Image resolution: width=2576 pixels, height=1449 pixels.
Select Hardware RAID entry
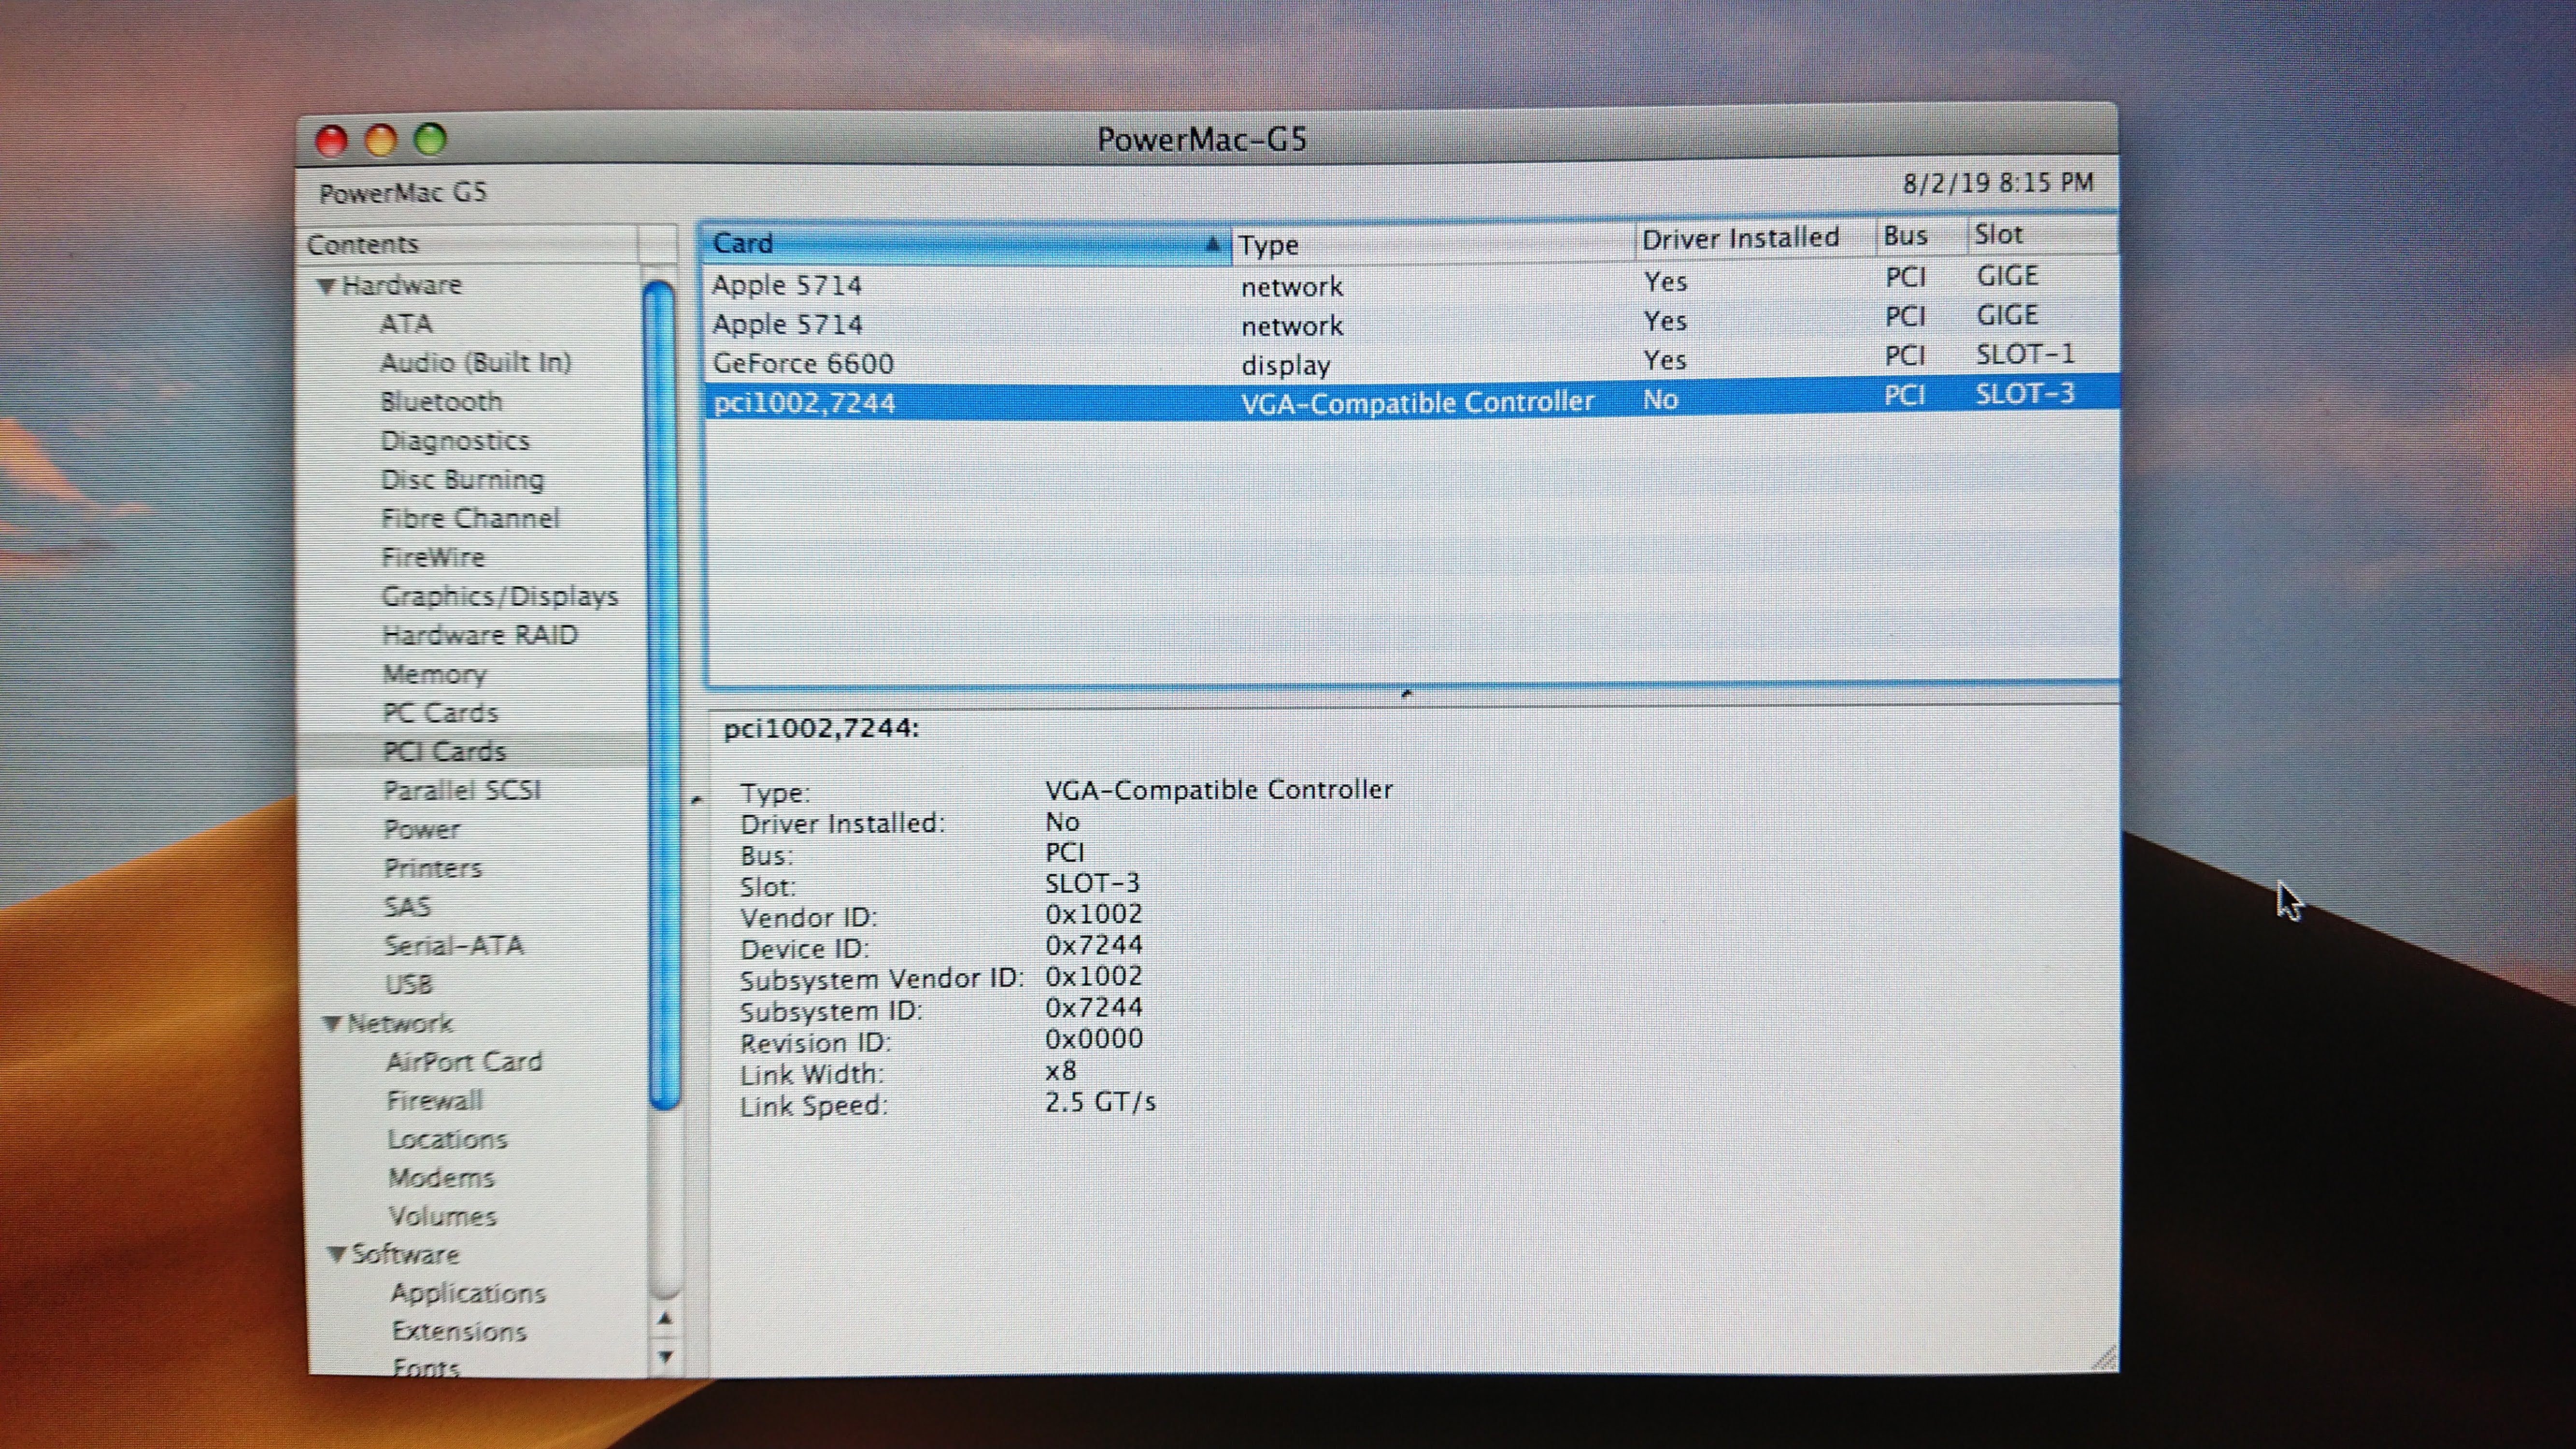pos(480,636)
